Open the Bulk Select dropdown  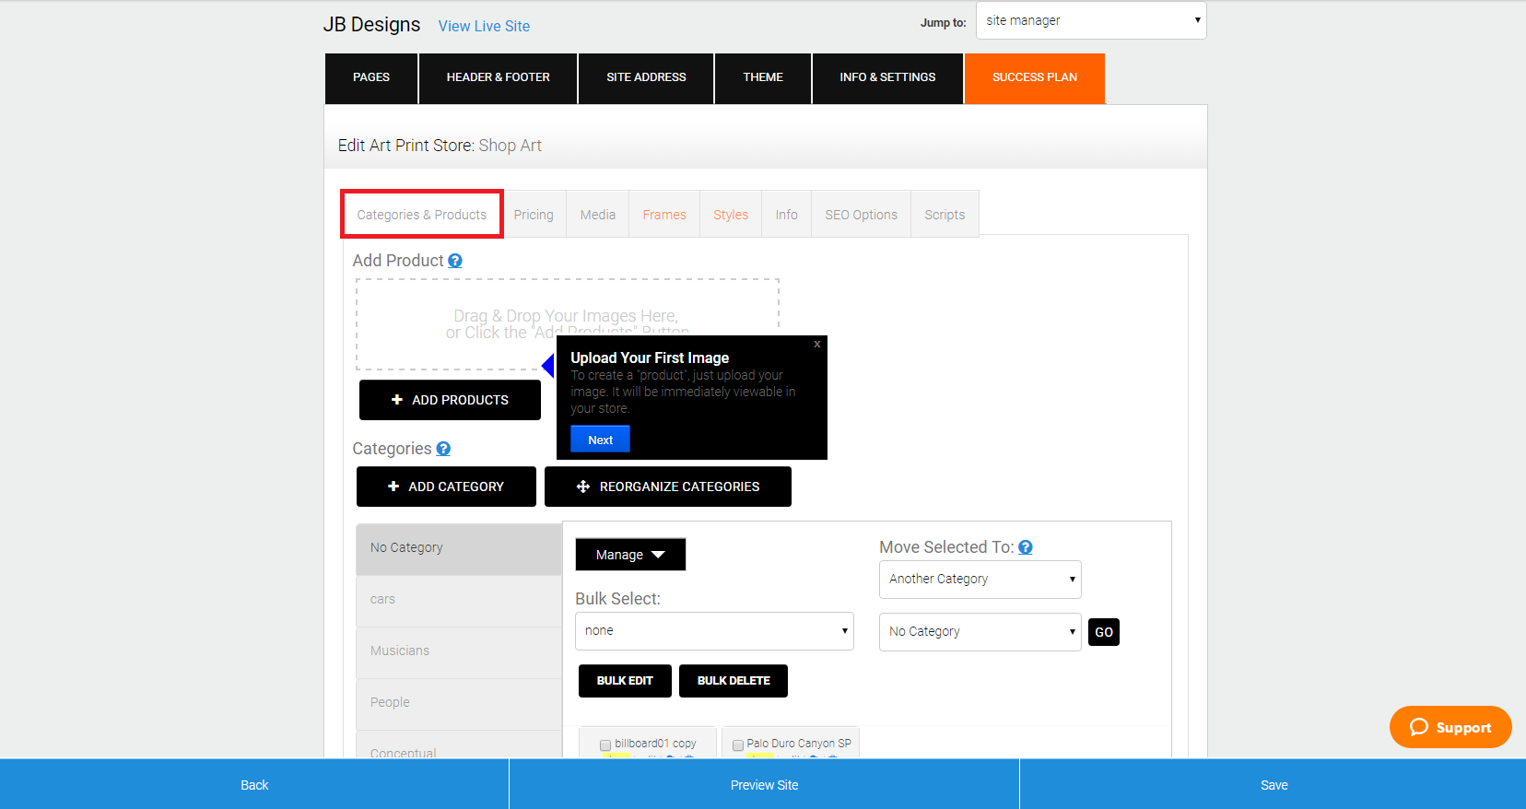pos(714,631)
